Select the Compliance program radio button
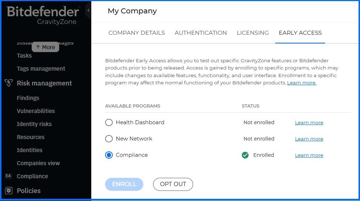 click(x=109, y=155)
